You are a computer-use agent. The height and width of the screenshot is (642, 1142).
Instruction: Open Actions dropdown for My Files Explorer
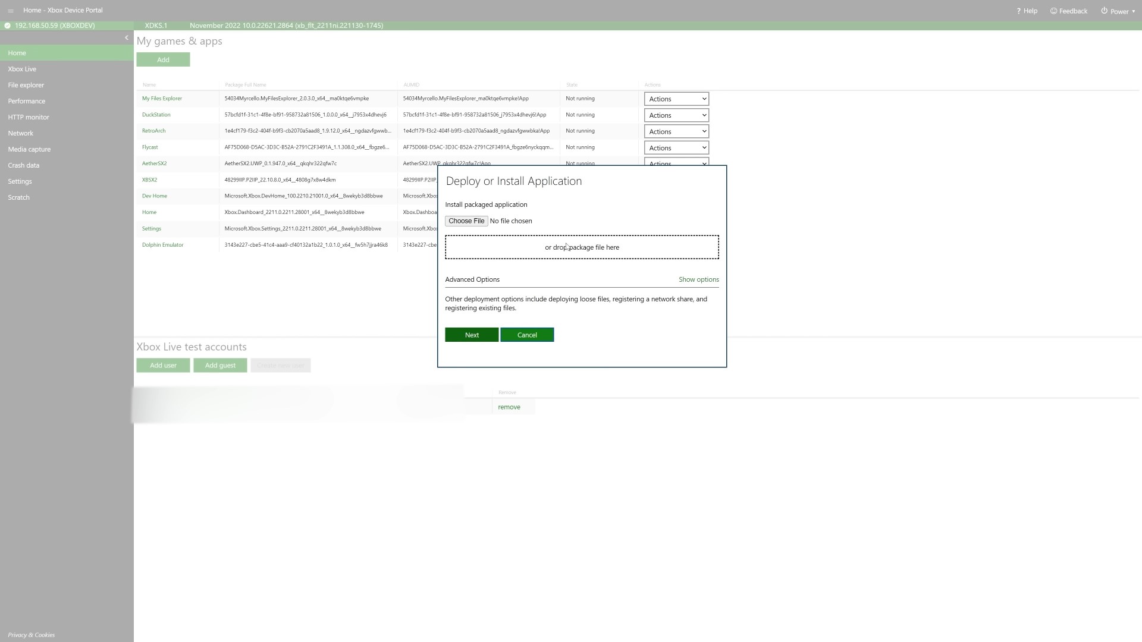(x=676, y=99)
